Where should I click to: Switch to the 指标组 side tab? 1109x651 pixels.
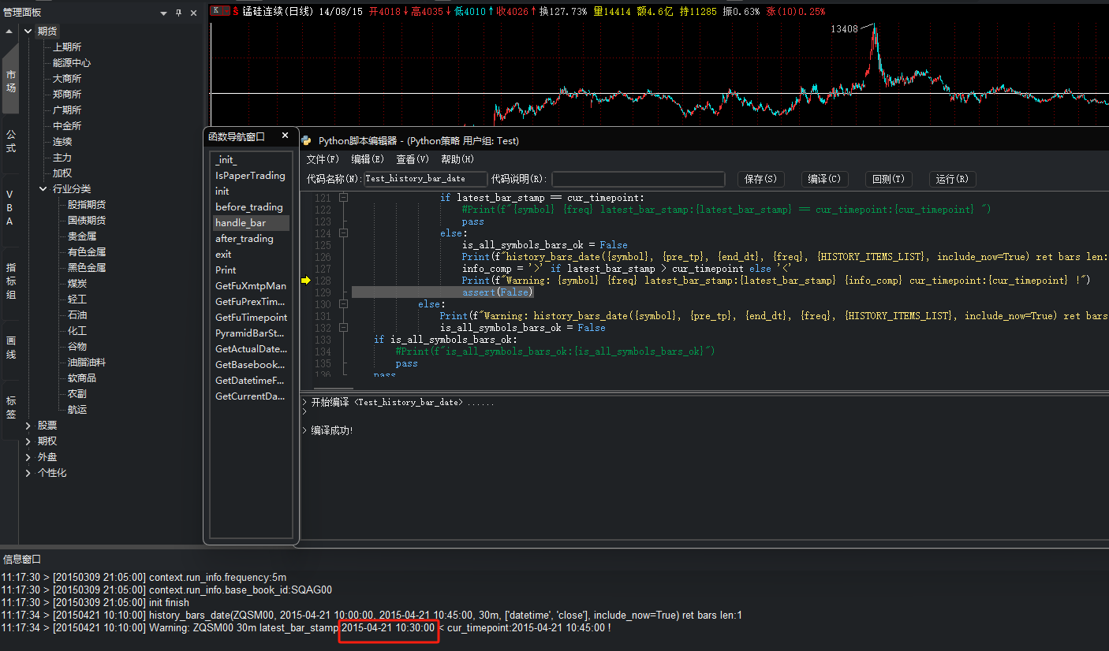pos(10,281)
